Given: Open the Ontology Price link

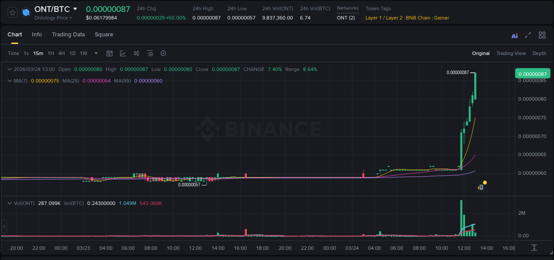Looking at the screenshot, I should click(53, 18).
